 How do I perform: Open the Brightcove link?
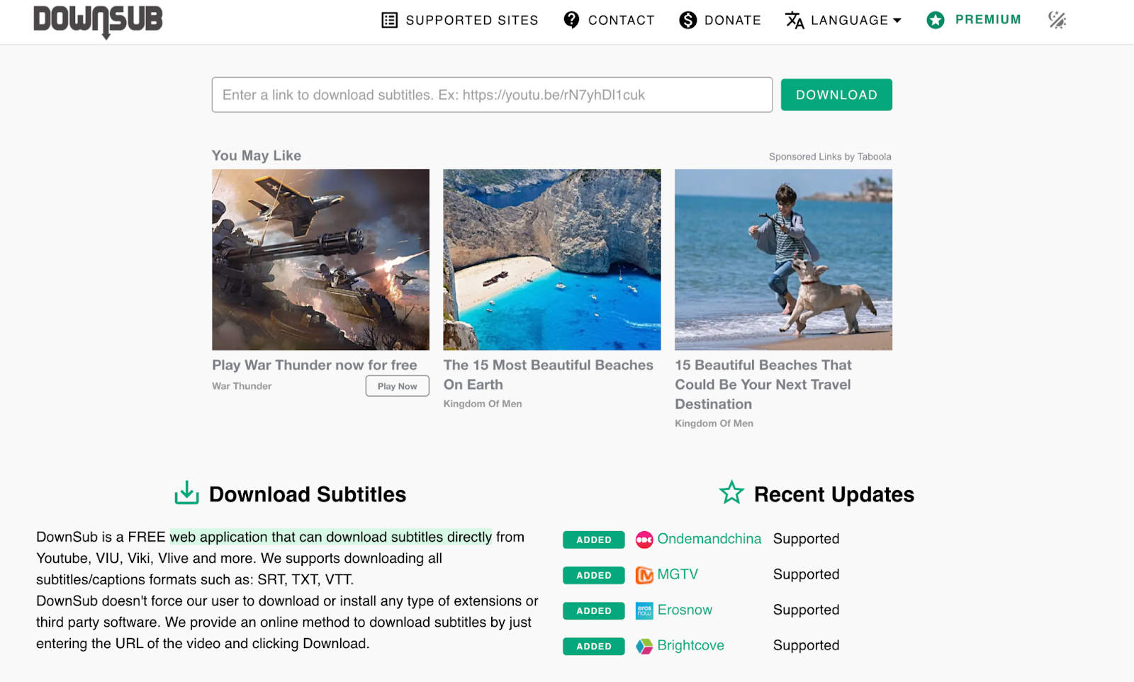pos(690,645)
